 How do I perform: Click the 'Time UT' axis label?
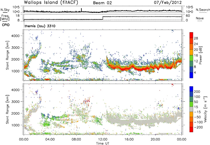tap(103, 143)
